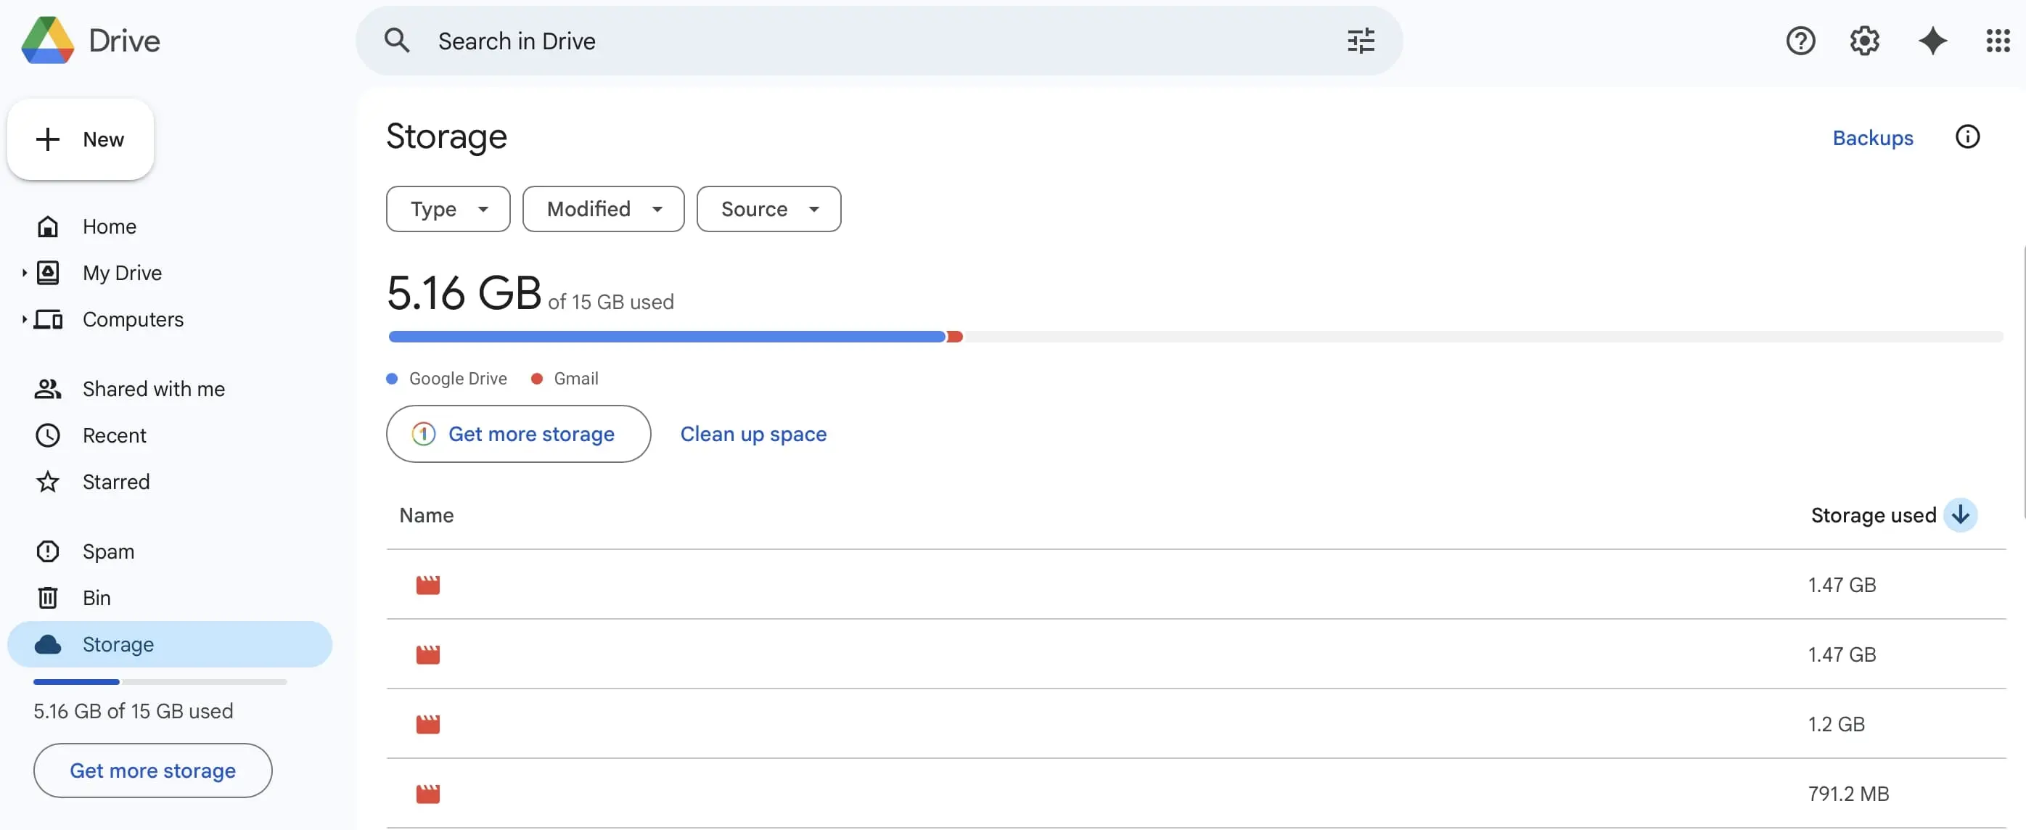Open the search filters panel
The height and width of the screenshot is (830, 2026).
[x=1360, y=40]
